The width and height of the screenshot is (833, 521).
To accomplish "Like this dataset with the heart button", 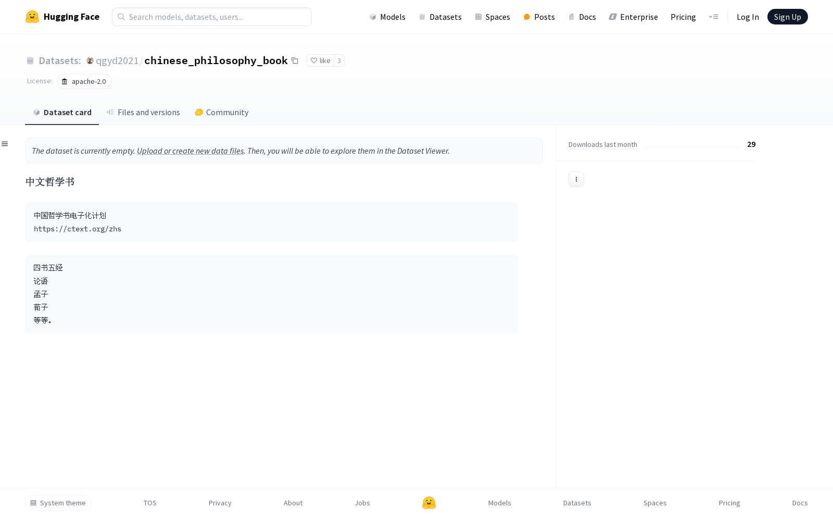I will tap(320, 60).
